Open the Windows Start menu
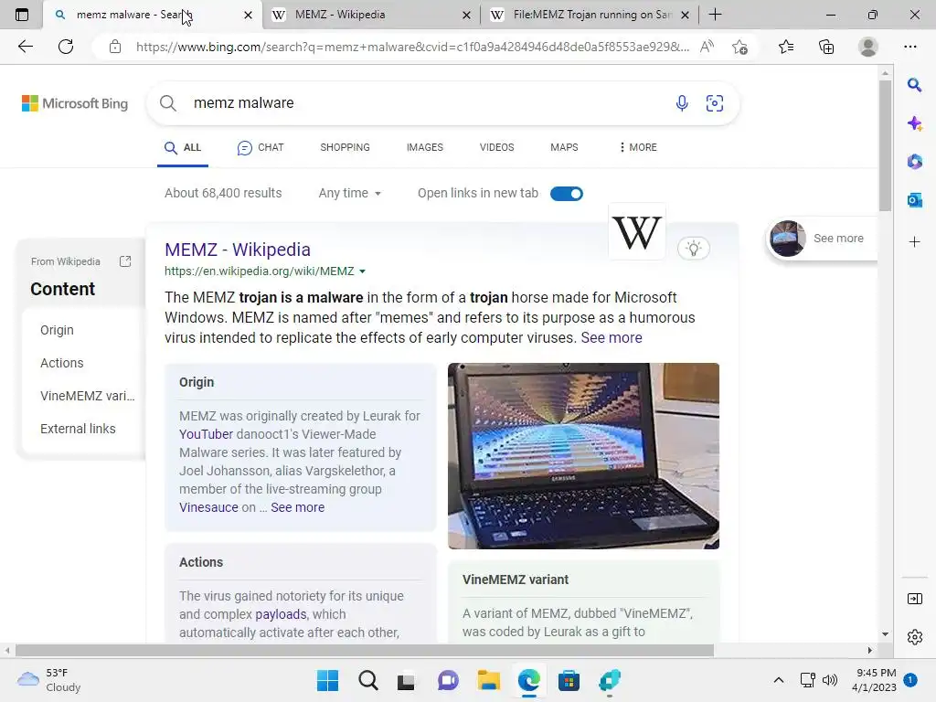Viewport: 936px width, 702px height. [327, 680]
